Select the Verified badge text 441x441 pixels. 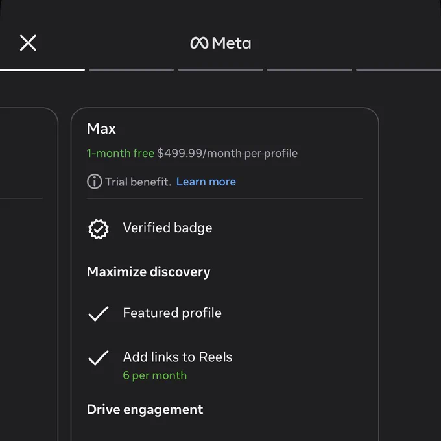click(167, 228)
